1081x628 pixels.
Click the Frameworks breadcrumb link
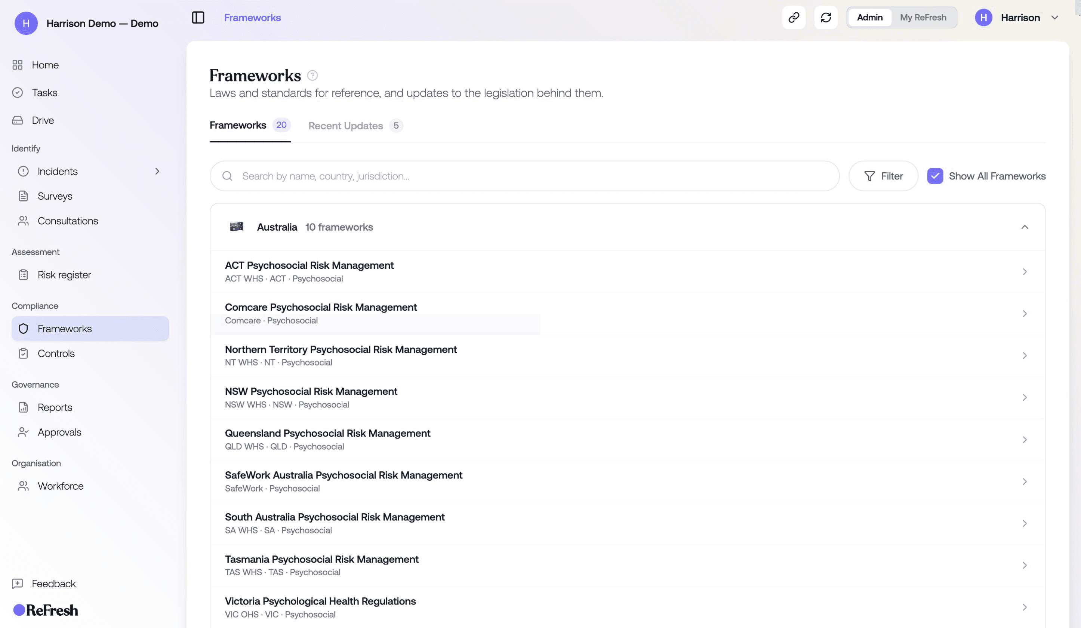[252, 18]
